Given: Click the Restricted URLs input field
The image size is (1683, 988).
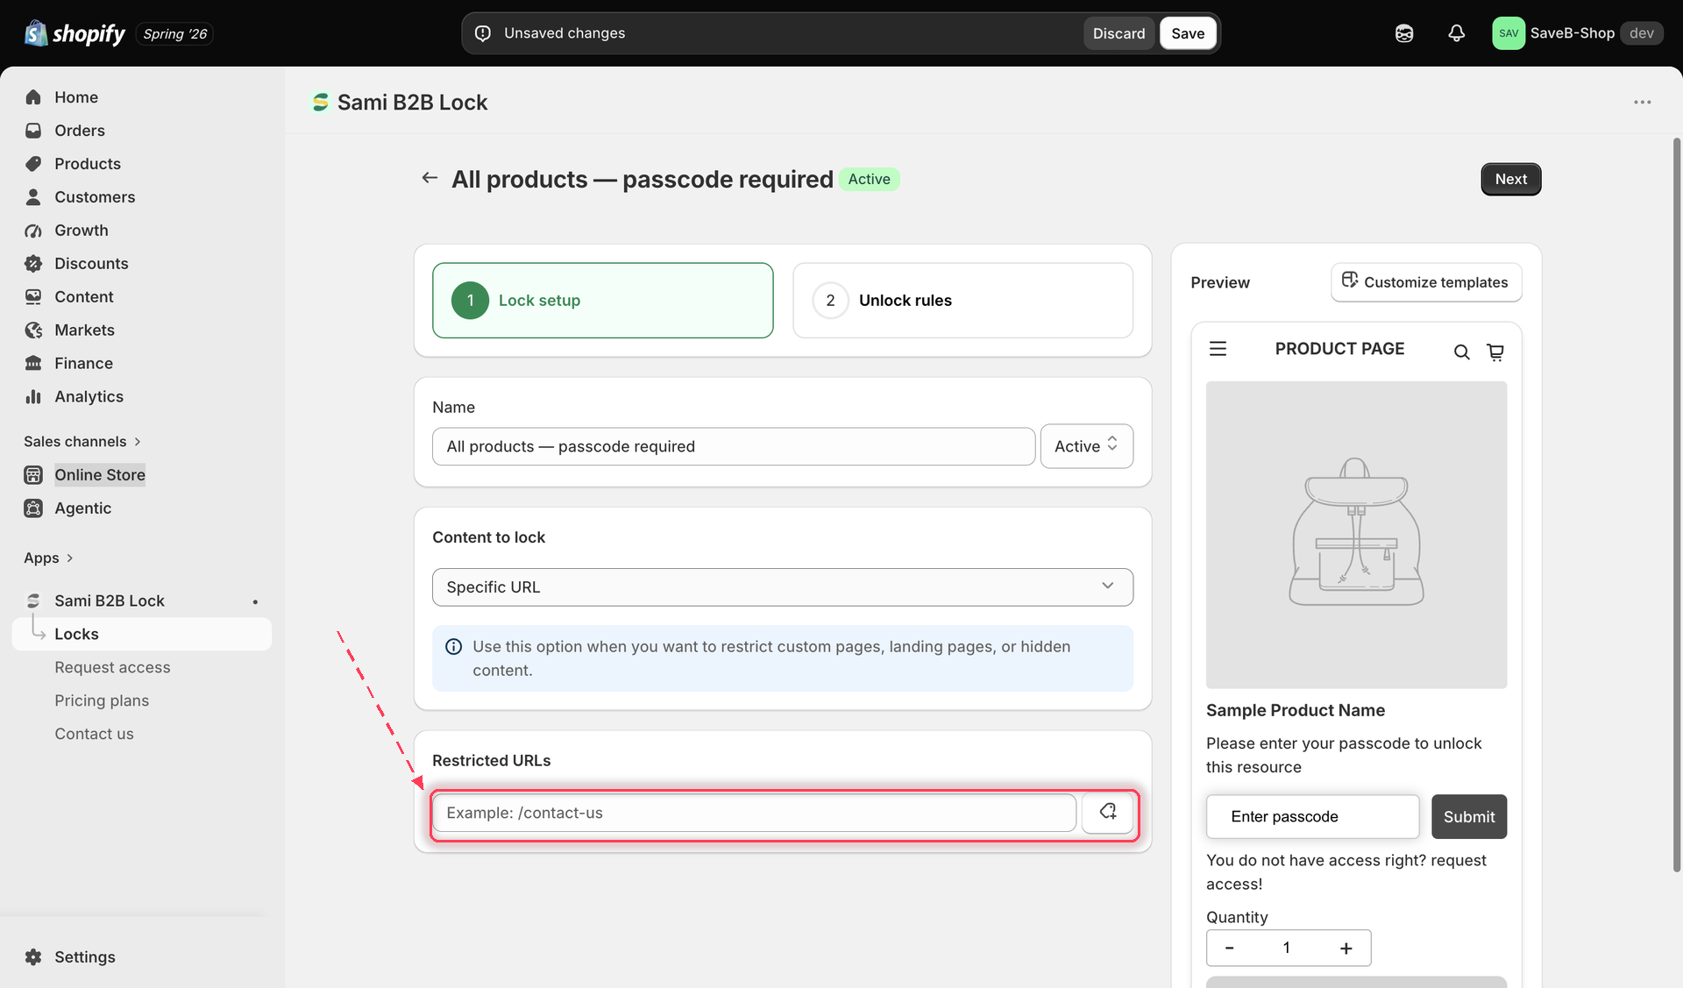Looking at the screenshot, I should pyautogui.click(x=754, y=813).
